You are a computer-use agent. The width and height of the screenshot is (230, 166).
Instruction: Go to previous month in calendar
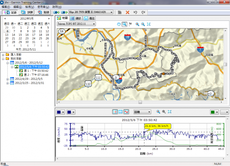coord(5,19)
